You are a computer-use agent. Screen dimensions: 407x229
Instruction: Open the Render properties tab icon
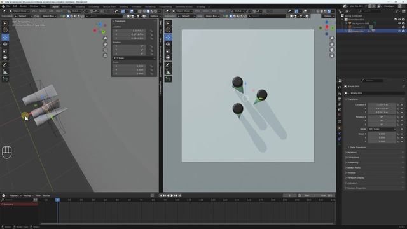340,94
